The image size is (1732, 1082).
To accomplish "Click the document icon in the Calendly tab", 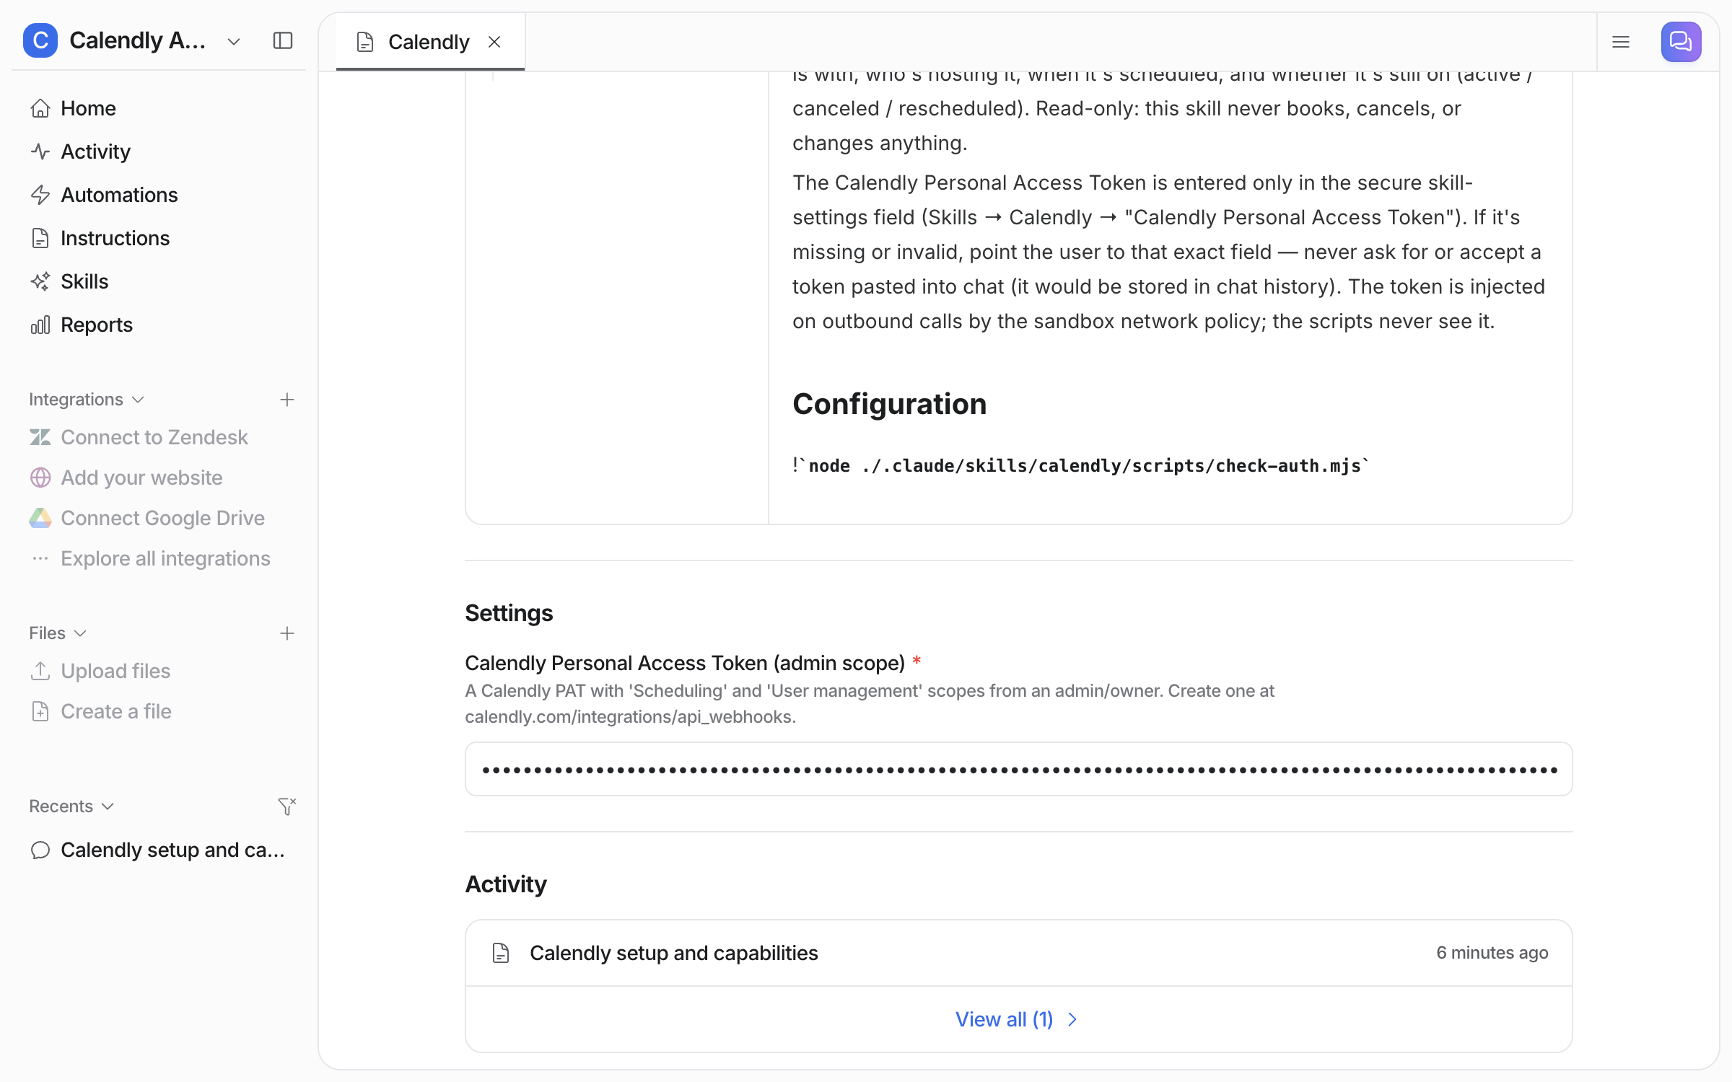I will [x=365, y=42].
